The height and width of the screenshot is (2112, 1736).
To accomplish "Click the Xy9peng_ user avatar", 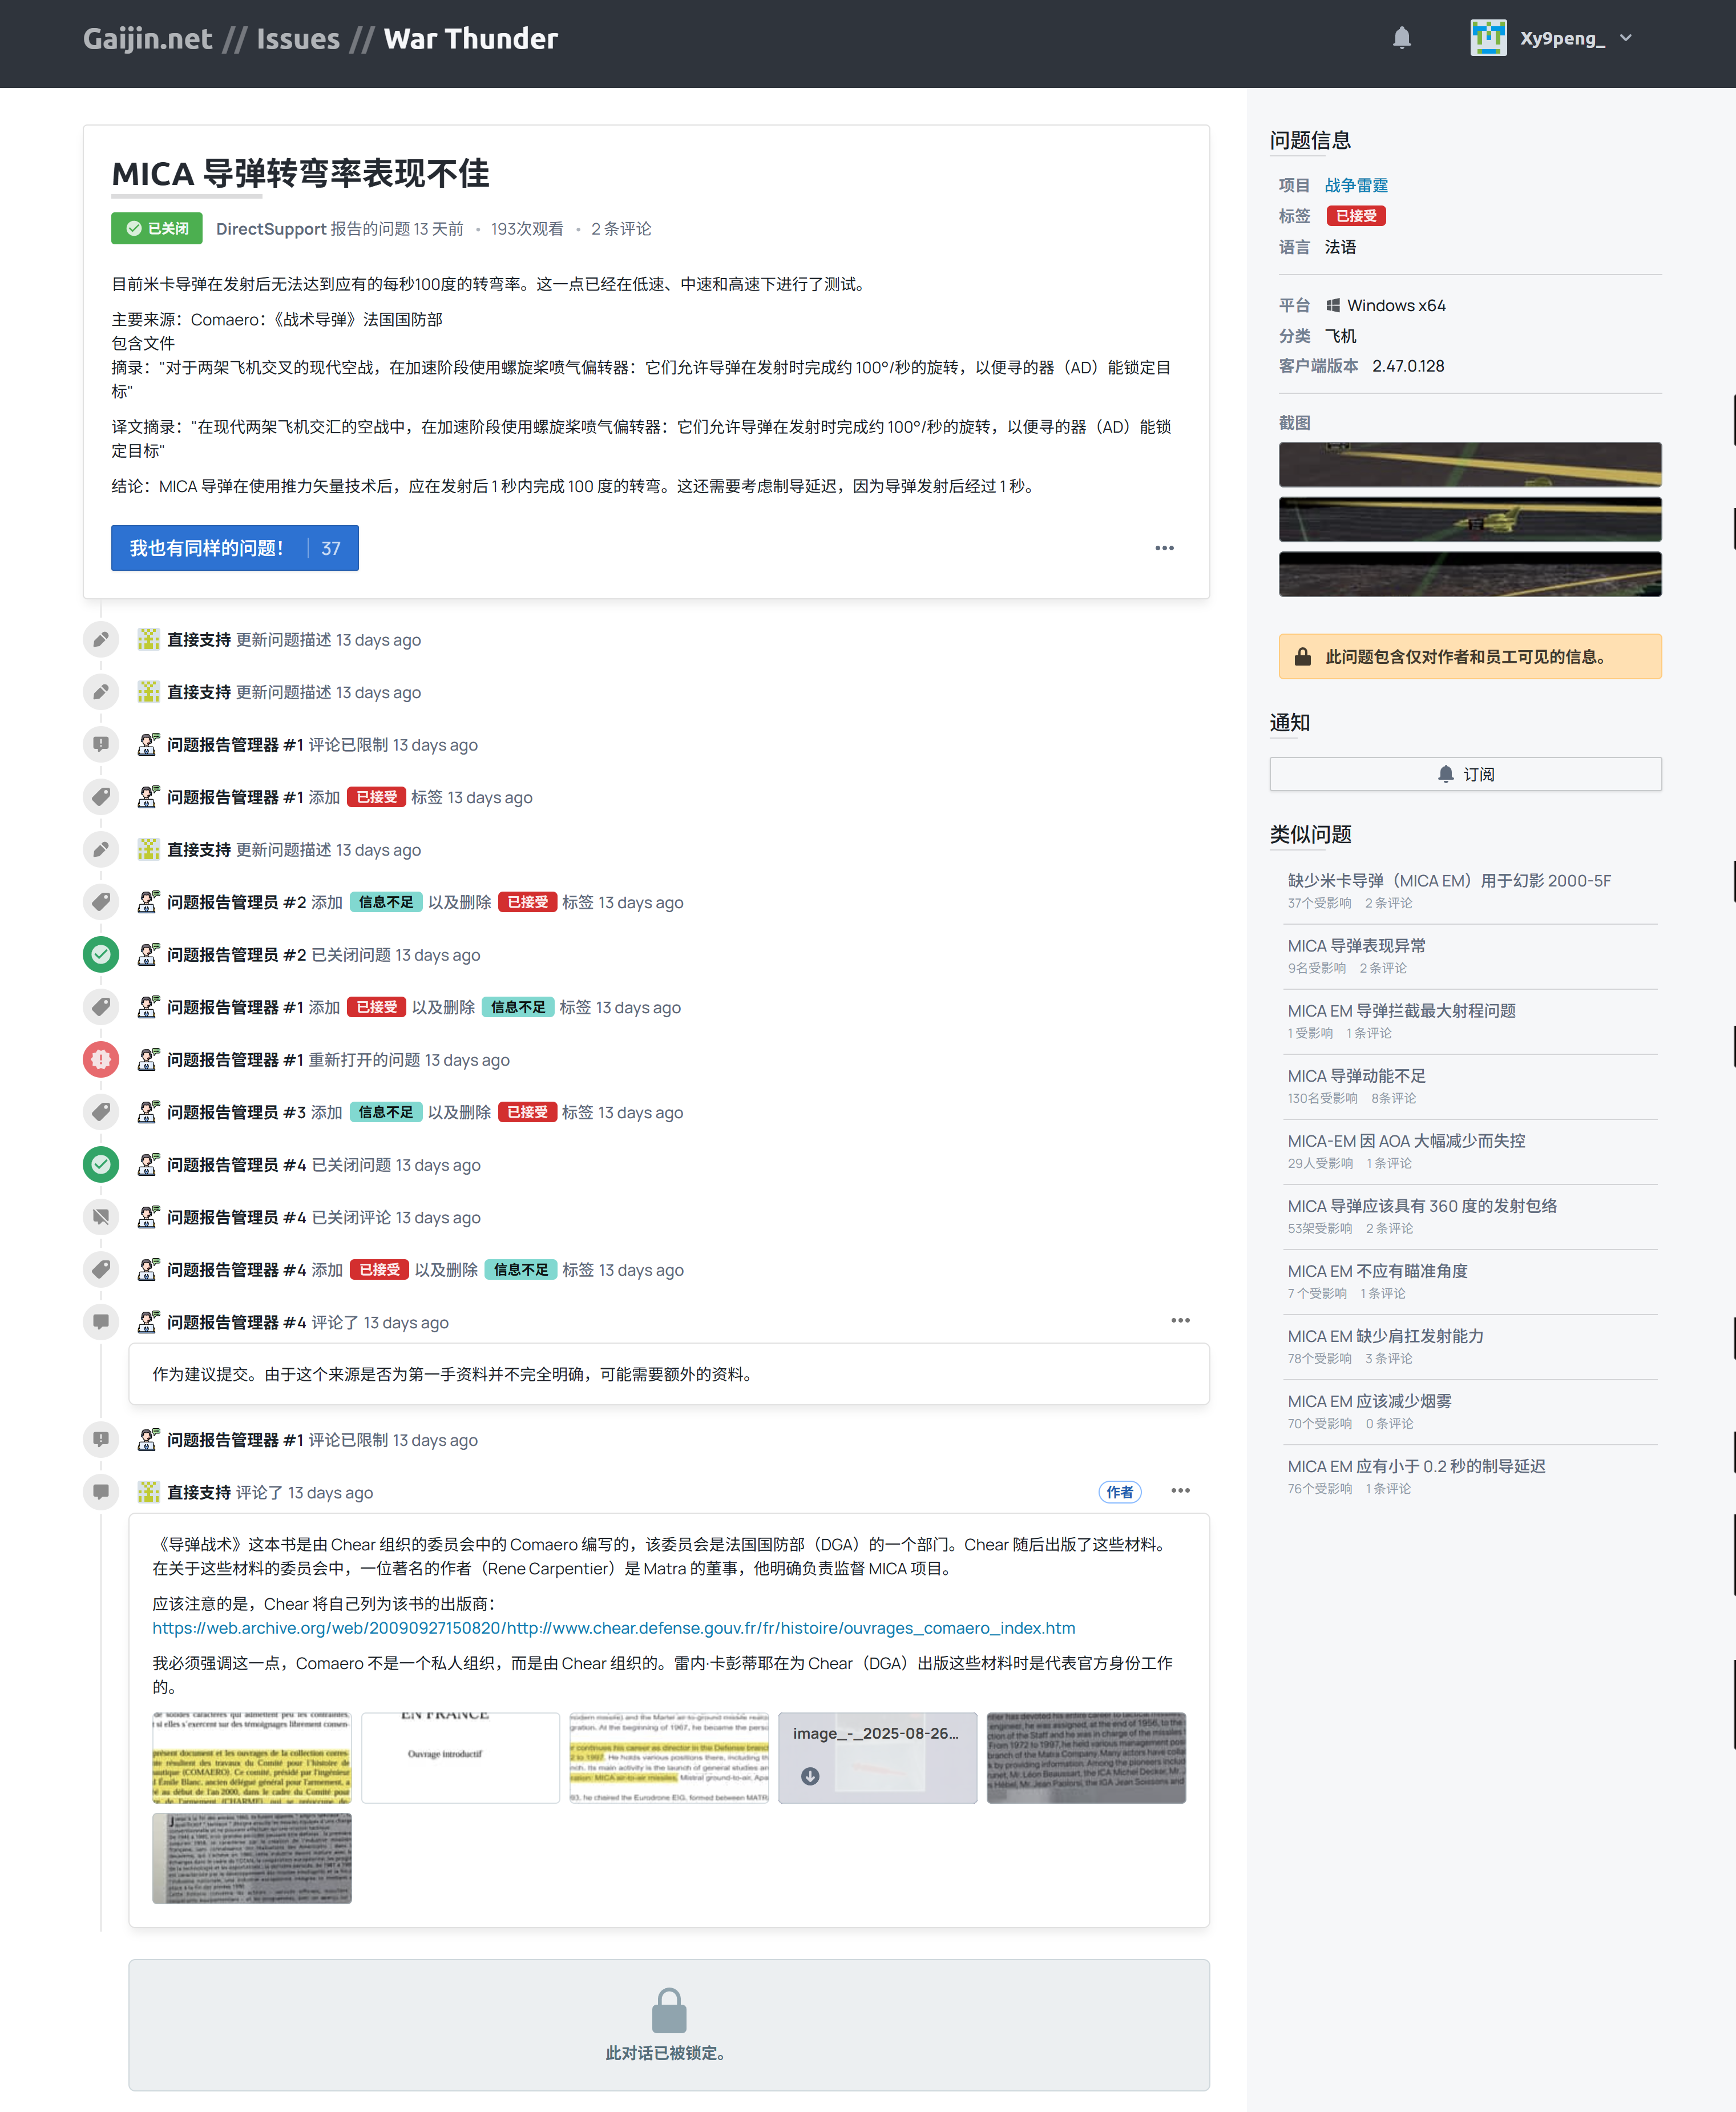I will 1488,38.
